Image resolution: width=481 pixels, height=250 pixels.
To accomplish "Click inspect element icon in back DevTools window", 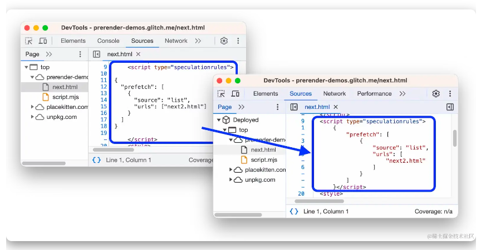I will coord(29,41).
